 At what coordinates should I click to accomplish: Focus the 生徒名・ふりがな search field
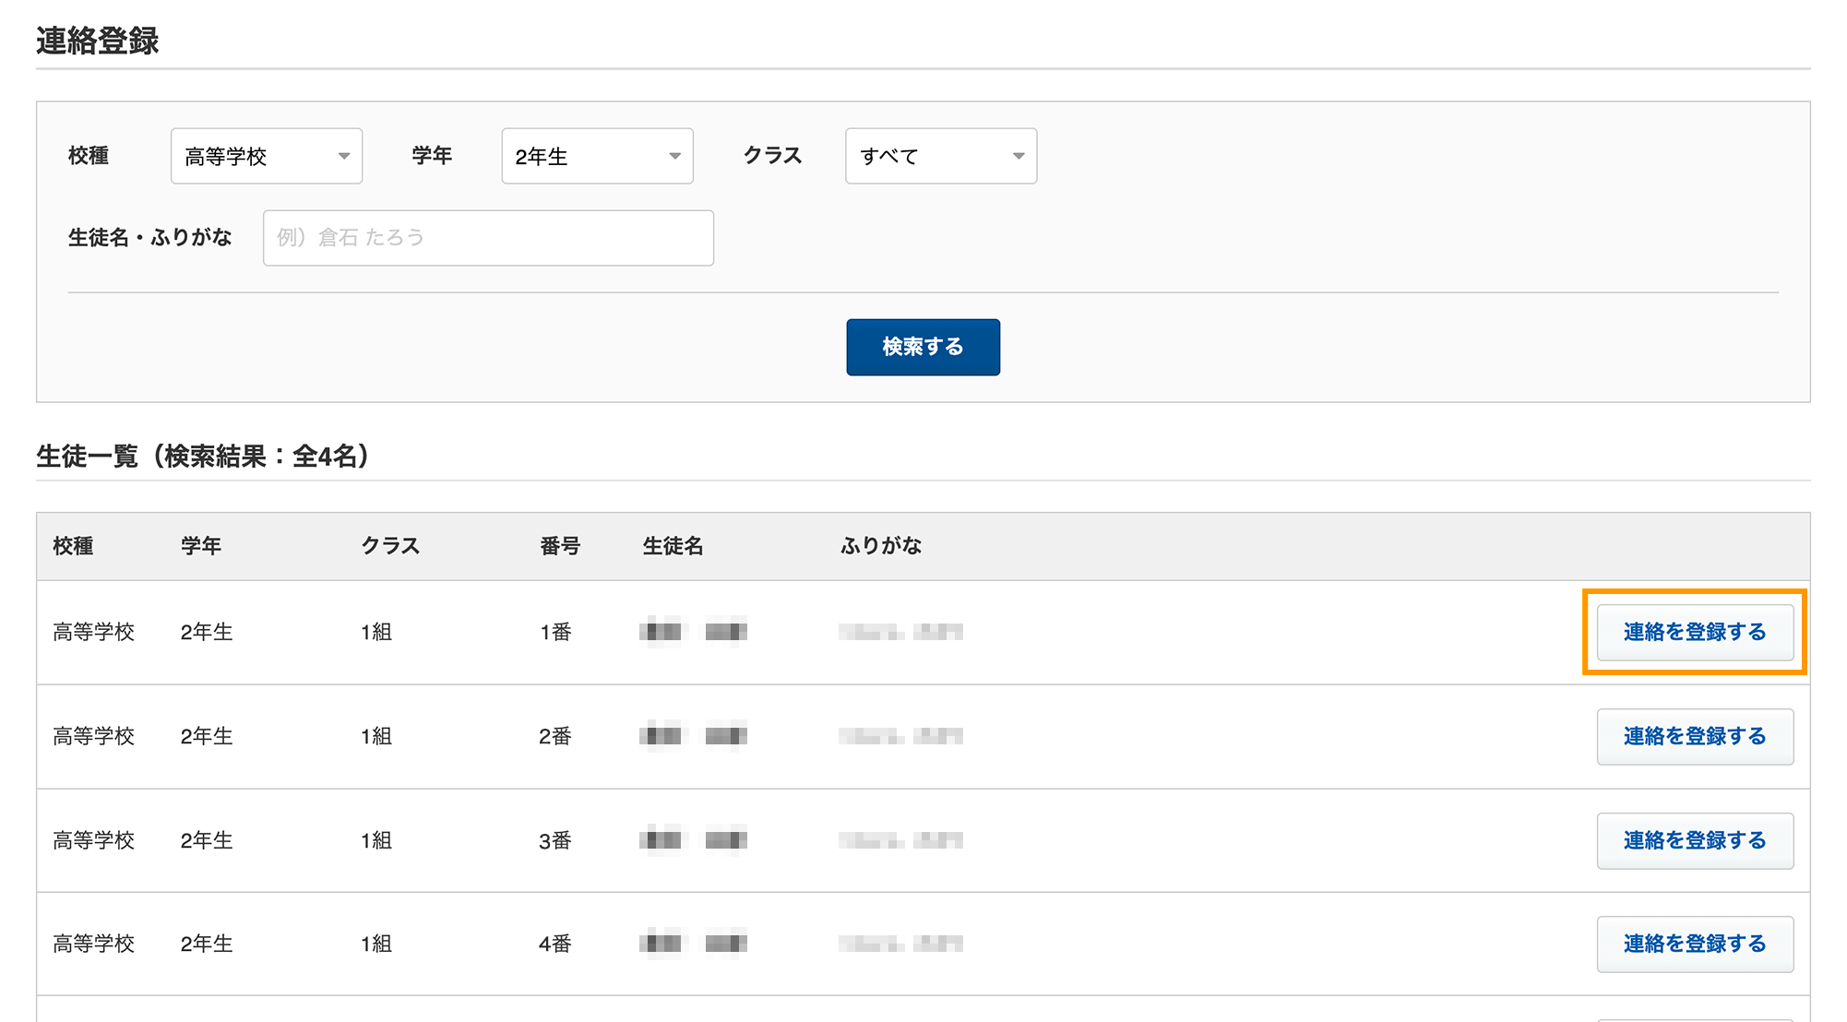488,238
